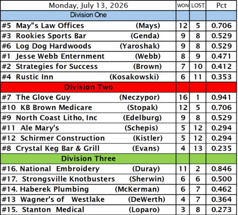Click the blue Division One header row

point(118,16)
